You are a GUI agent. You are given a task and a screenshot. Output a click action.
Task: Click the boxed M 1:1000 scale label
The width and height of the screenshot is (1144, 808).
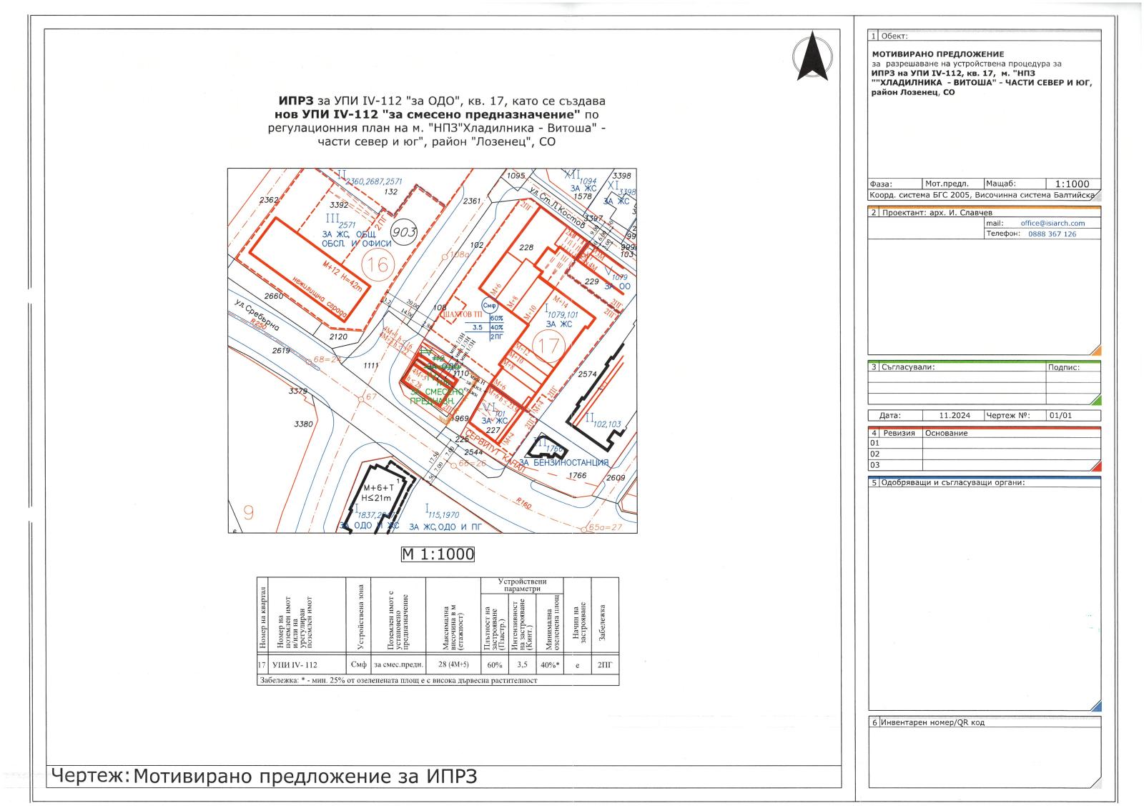(438, 554)
